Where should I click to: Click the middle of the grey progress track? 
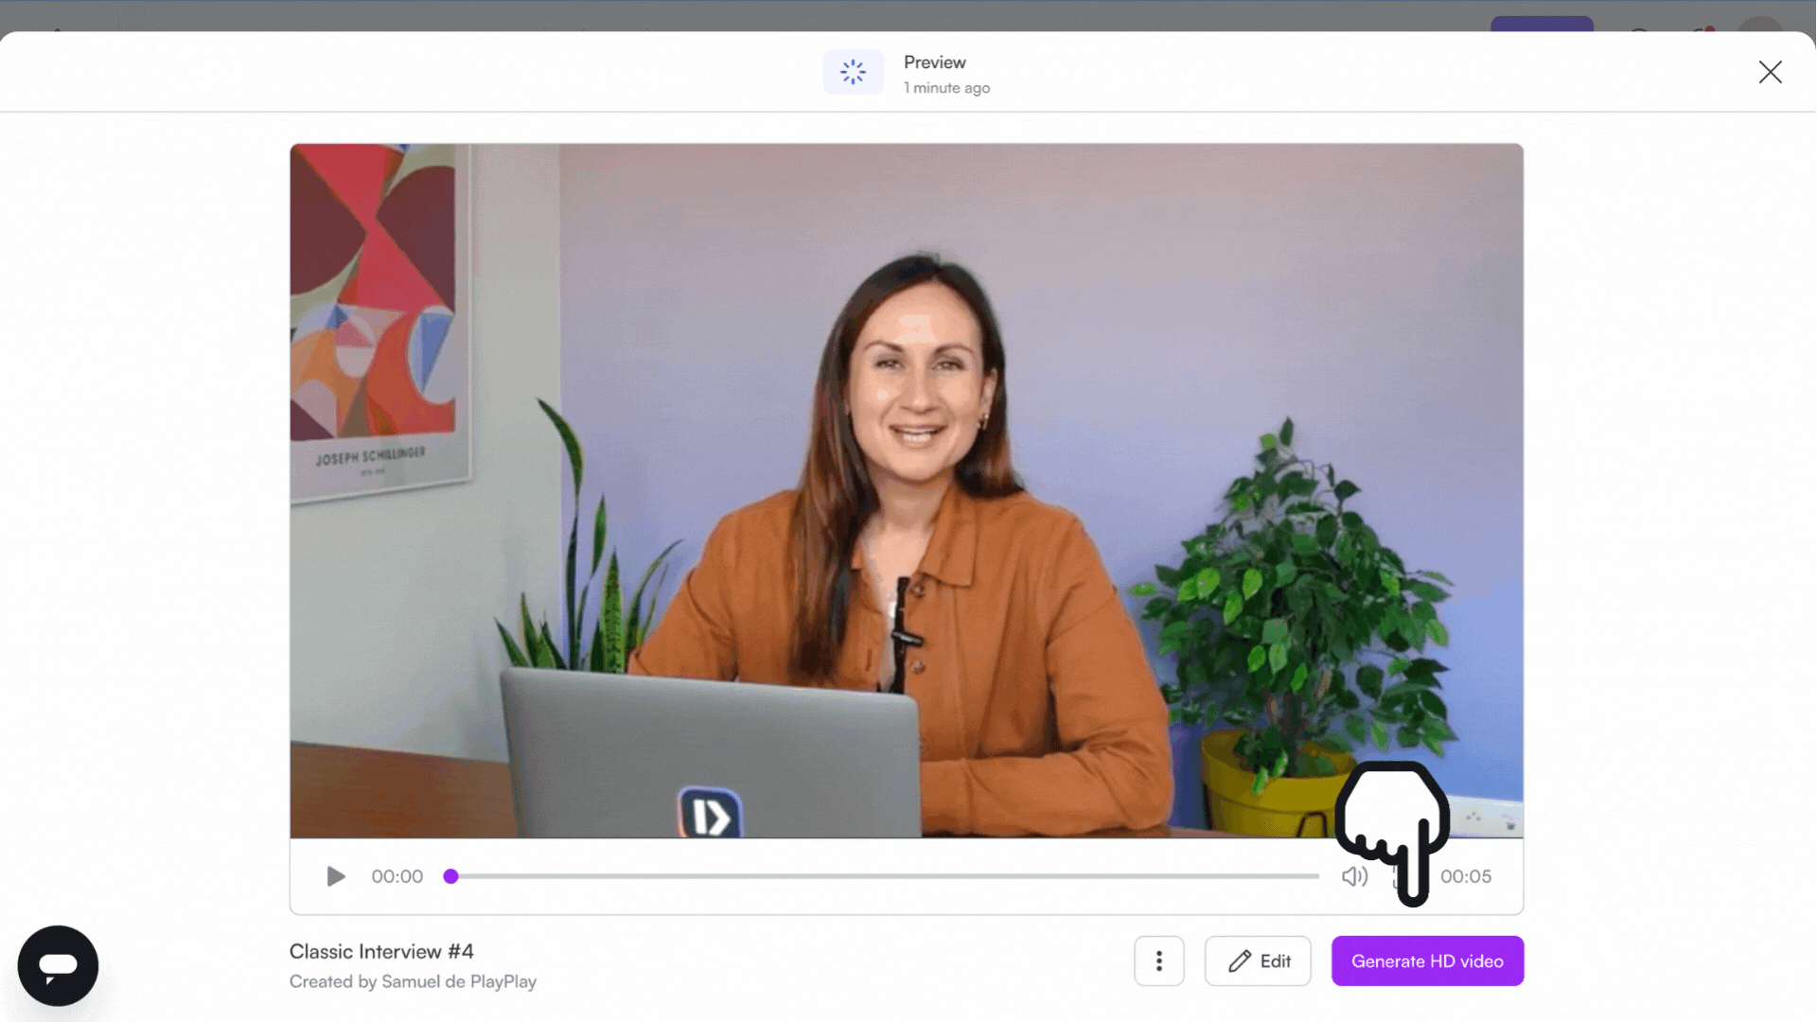tap(885, 876)
